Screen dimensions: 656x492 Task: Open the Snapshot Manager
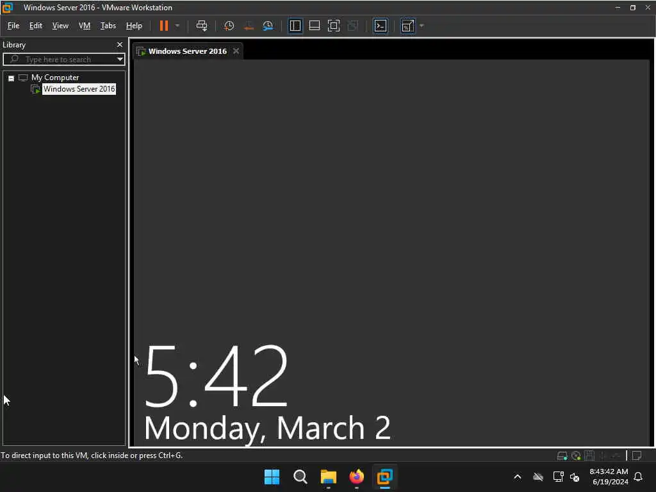pos(268,26)
